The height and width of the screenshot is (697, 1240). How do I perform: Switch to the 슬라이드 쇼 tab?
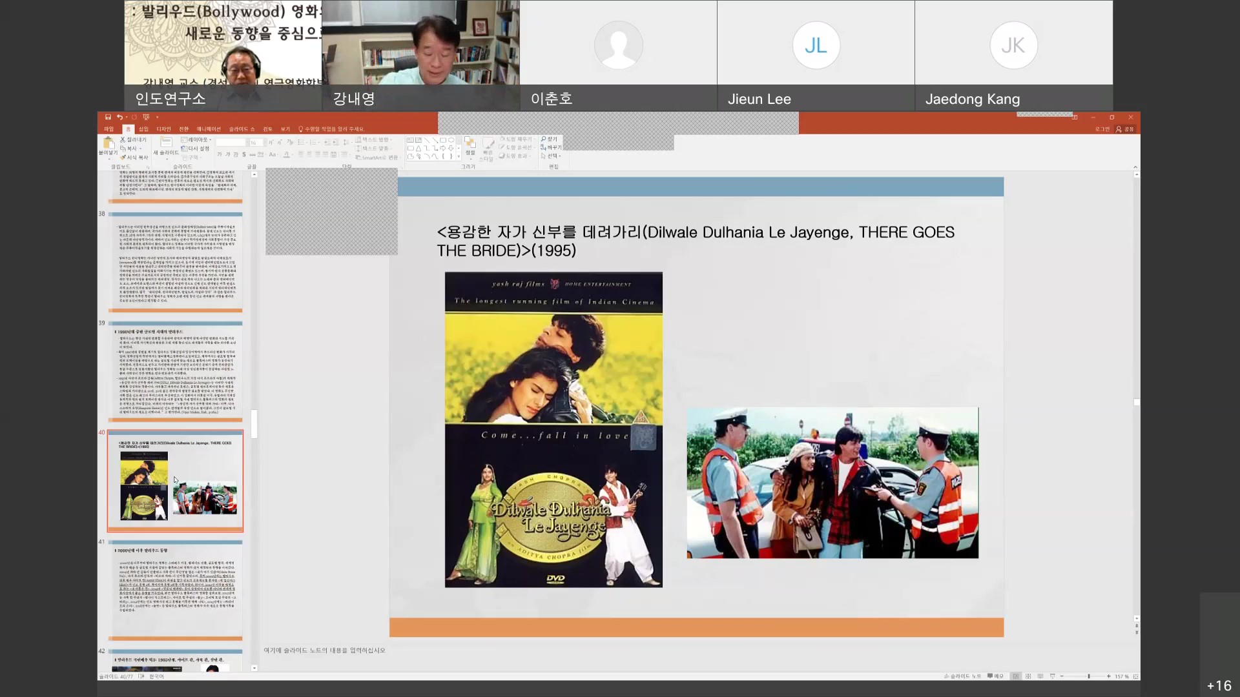[242, 129]
